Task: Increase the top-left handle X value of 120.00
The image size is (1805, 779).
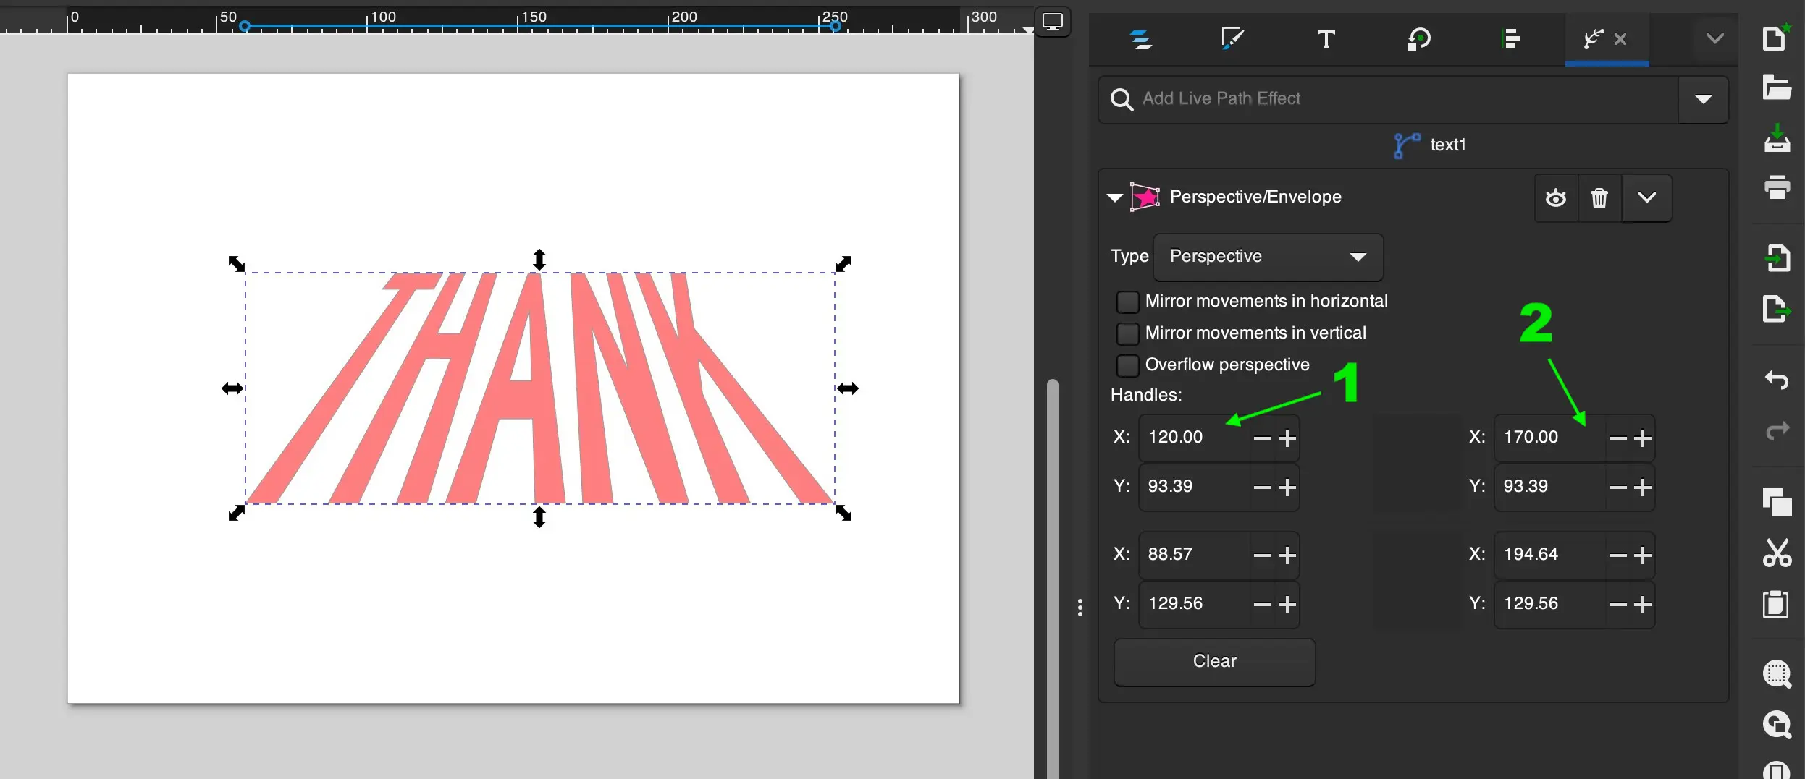Action: pos(1287,438)
